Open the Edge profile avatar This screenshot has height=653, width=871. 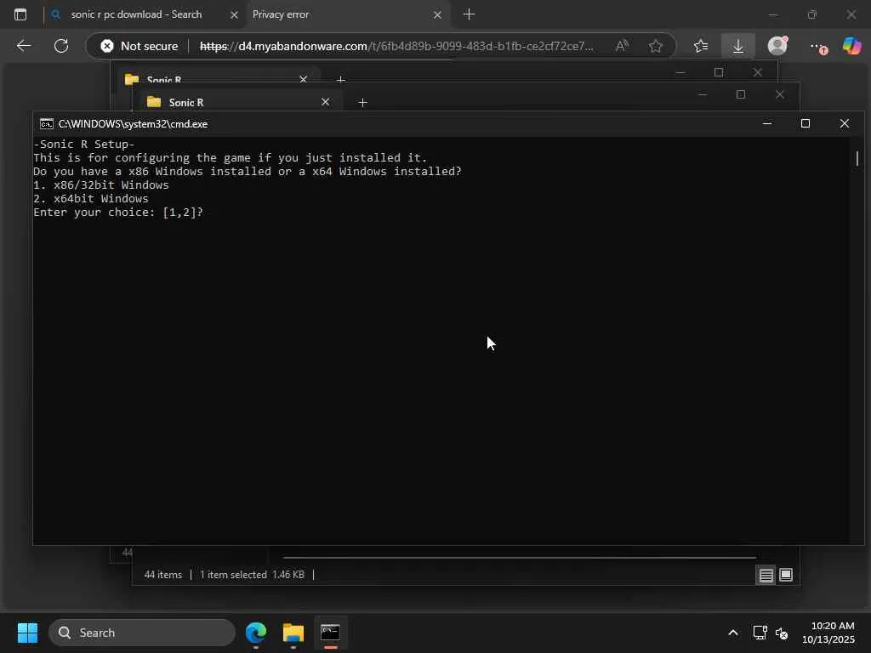tap(777, 46)
